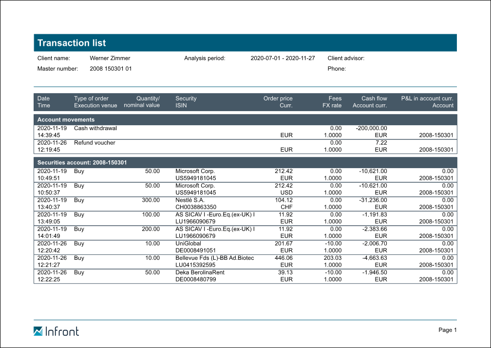The width and height of the screenshot is (491, 348).
Task: Select the UniGlobal security name
Action: coord(188,243)
